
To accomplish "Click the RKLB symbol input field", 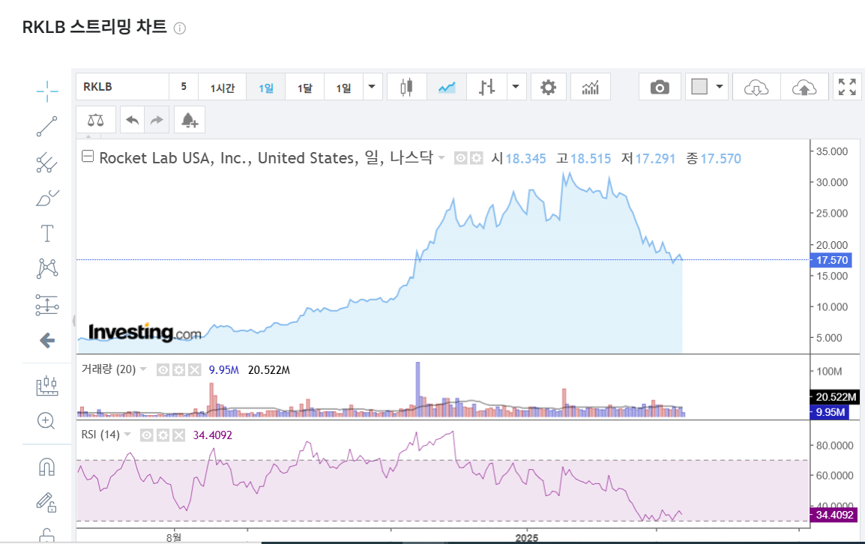I will click(x=122, y=87).
